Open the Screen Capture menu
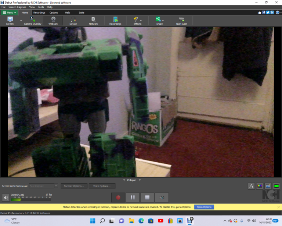 tap(18, 7)
